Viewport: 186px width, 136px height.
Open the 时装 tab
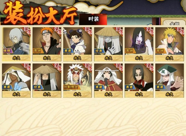(93, 19)
